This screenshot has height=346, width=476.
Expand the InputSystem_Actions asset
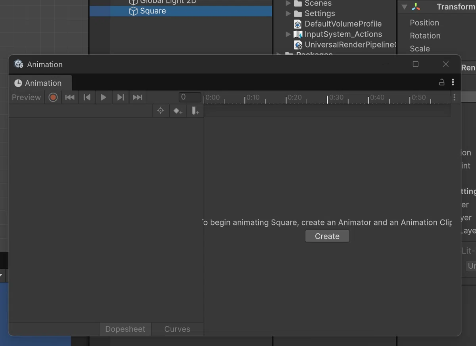(x=288, y=34)
